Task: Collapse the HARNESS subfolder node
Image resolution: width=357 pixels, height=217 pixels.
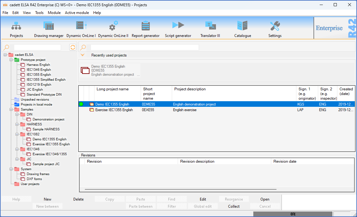Action: [x=17, y=124]
